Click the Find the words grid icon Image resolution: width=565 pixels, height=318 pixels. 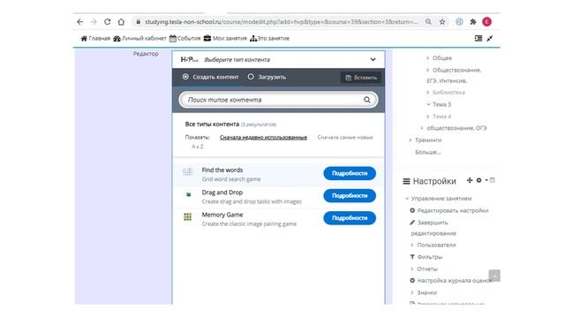pyautogui.click(x=188, y=172)
